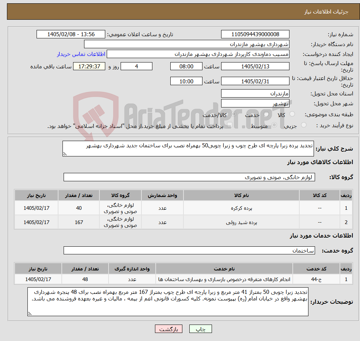This screenshot has height=341, width=360.
Task: Click the remaining days field showing 4
Action: click(136, 67)
